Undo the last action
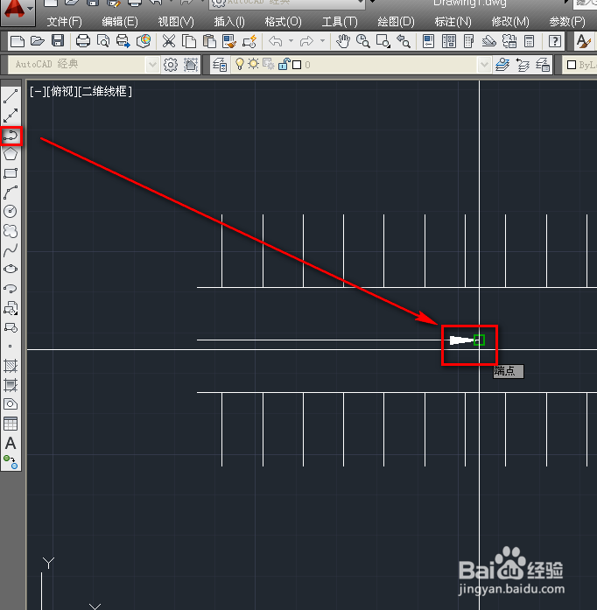 click(276, 41)
